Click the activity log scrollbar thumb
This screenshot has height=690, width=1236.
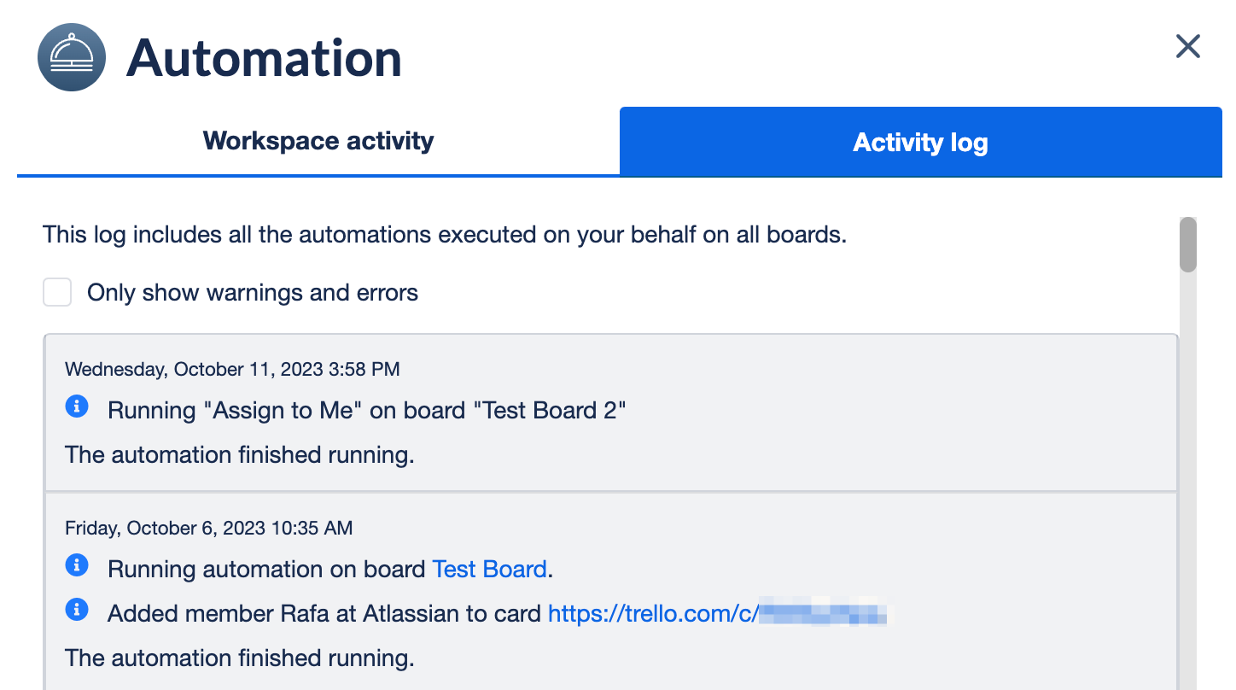1187,245
